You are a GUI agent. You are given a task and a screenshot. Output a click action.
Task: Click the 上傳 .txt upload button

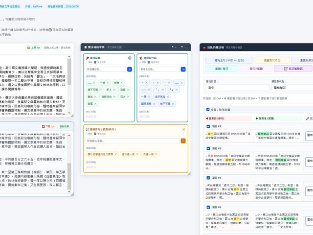click(34, 48)
